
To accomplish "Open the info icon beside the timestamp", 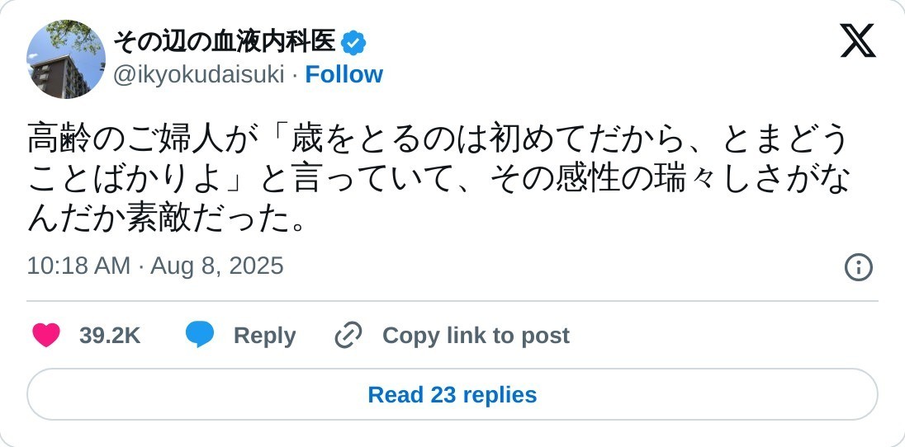I will click(x=858, y=266).
